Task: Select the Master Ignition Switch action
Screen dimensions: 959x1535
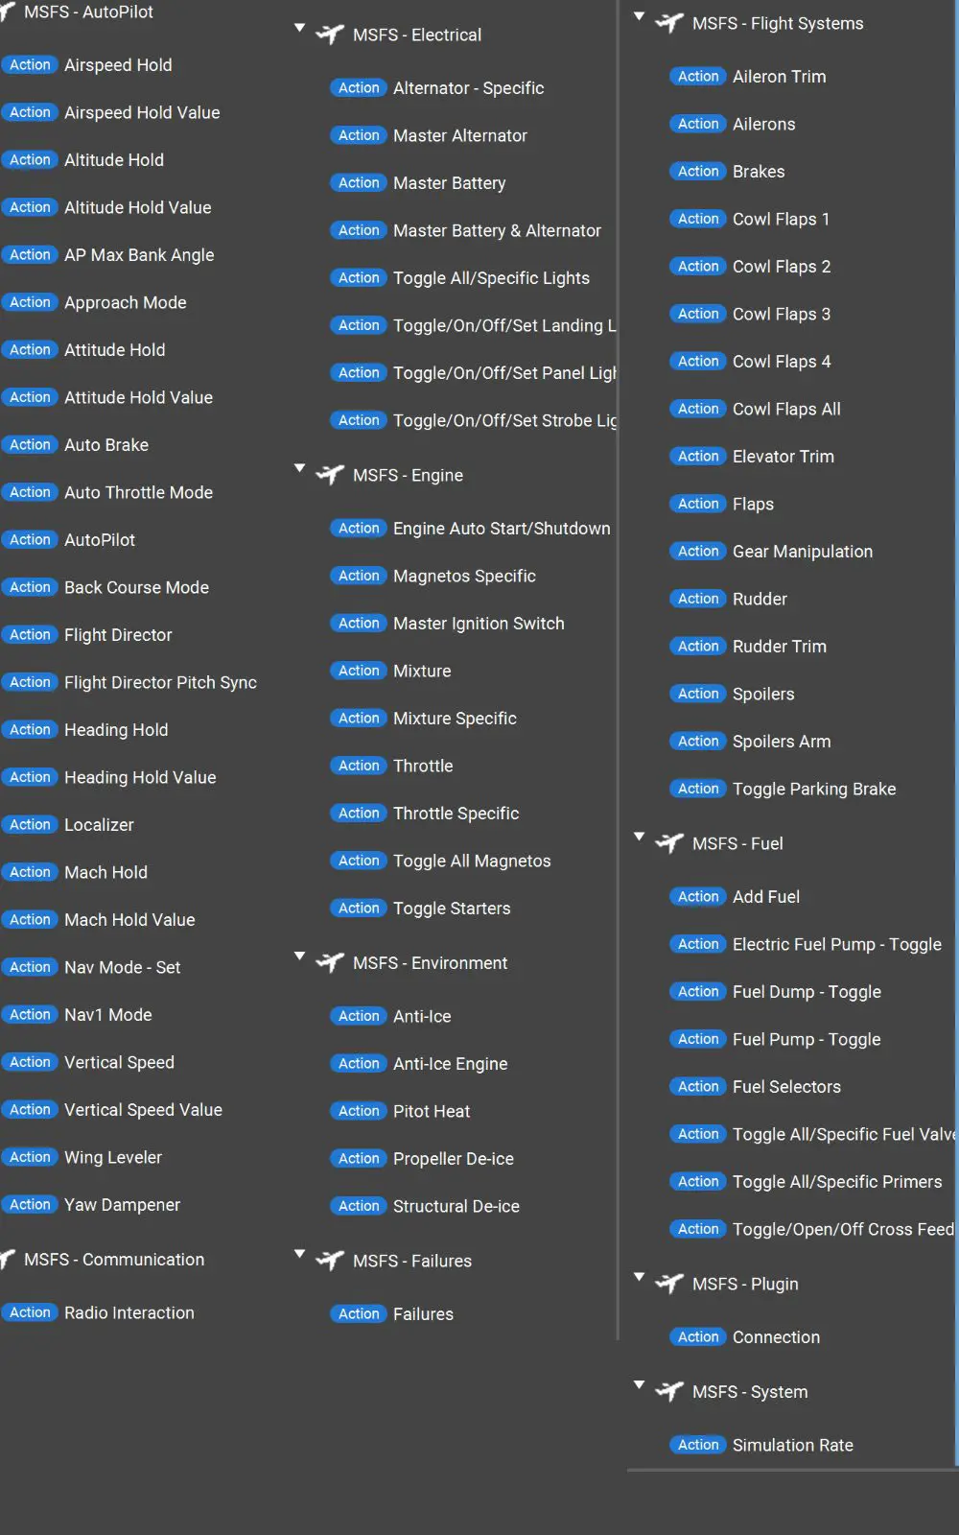Action: pos(479,624)
